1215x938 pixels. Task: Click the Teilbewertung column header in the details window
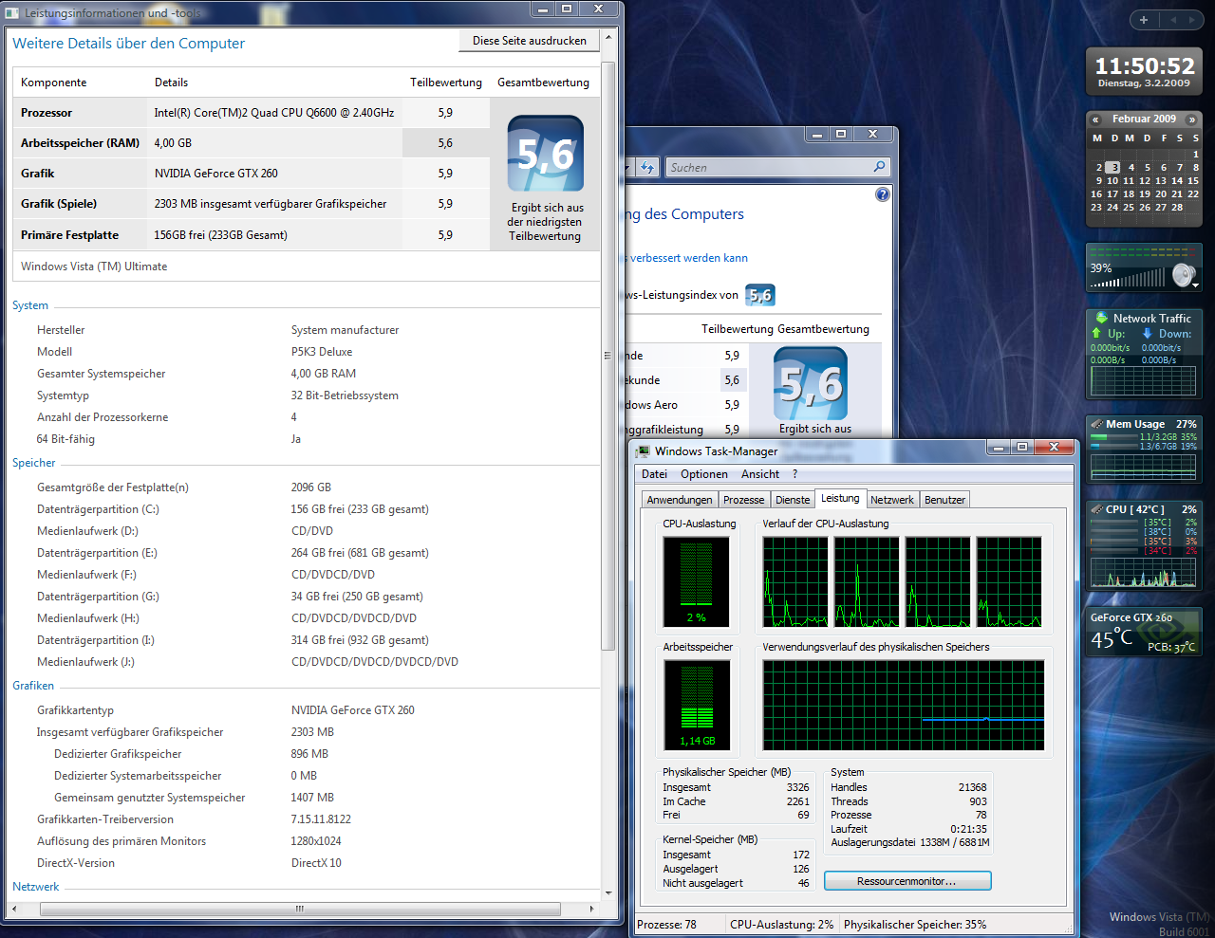point(446,83)
